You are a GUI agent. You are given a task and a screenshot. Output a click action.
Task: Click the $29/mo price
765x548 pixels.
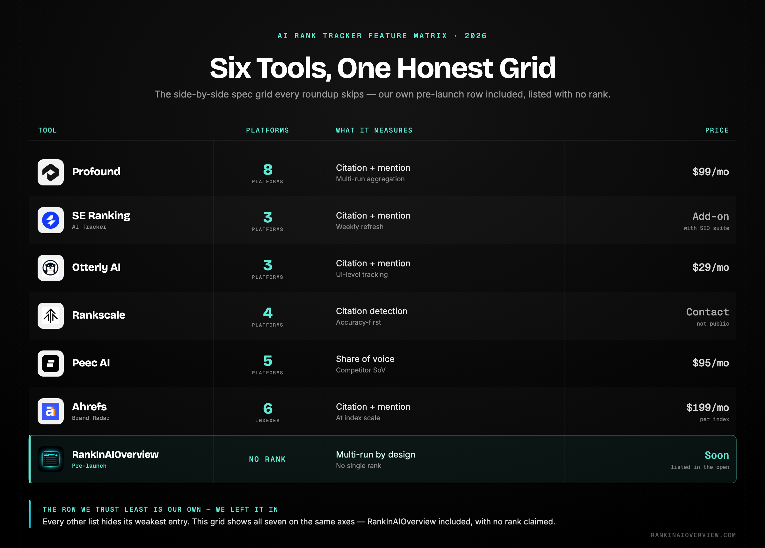711,267
